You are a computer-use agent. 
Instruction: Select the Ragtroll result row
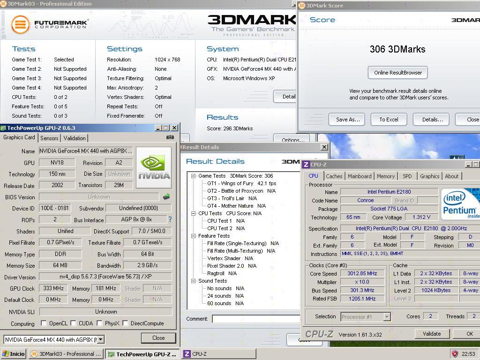[x=222, y=273]
